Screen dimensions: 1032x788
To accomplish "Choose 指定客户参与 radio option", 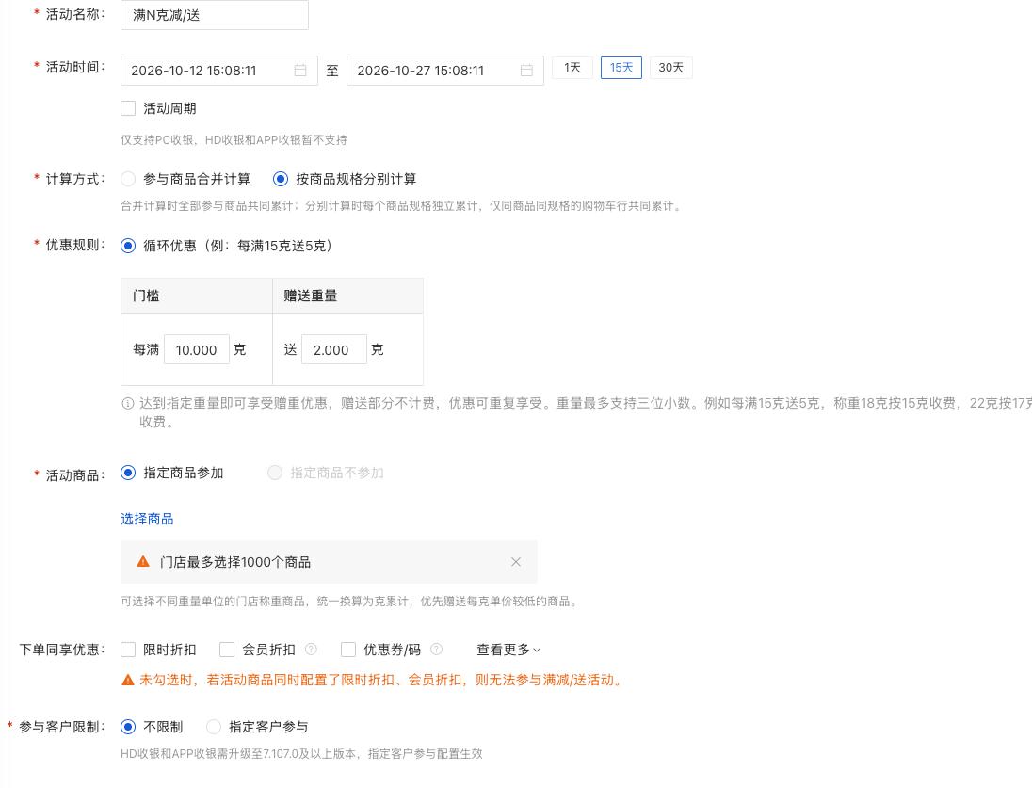I will (x=213, y=727).
